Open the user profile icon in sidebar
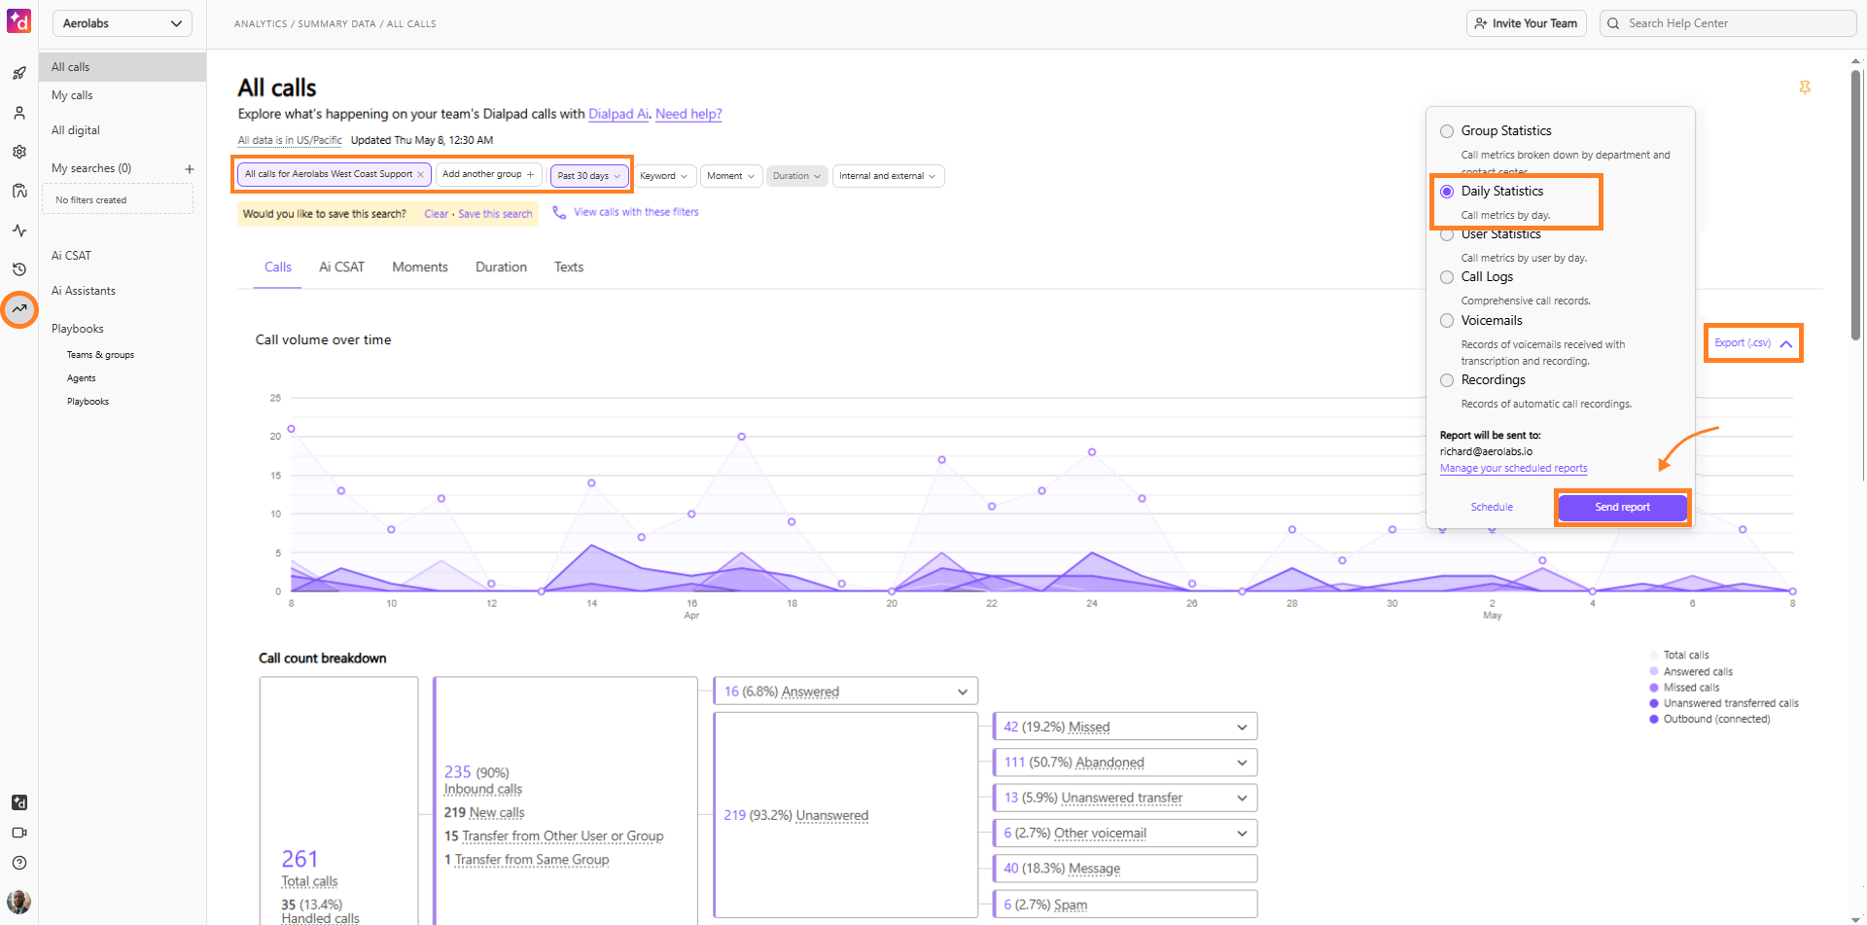 pyautogui.click(x=18, y=113)
